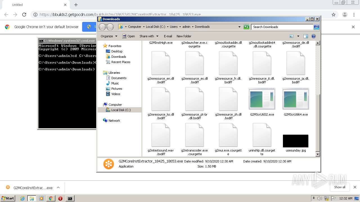Click the Chrome address bar URL
Image resolution: width=360 pixels, height=202 pixels.
click(120, 15)
